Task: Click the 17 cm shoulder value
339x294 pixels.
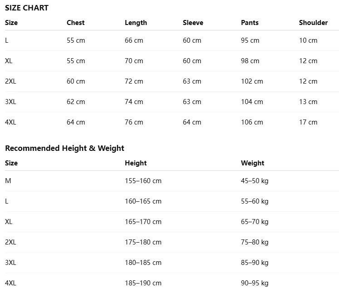Action: tap(308, 122)
